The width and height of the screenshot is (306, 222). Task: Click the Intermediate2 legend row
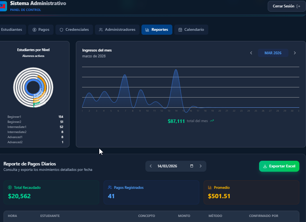[35, 132]
